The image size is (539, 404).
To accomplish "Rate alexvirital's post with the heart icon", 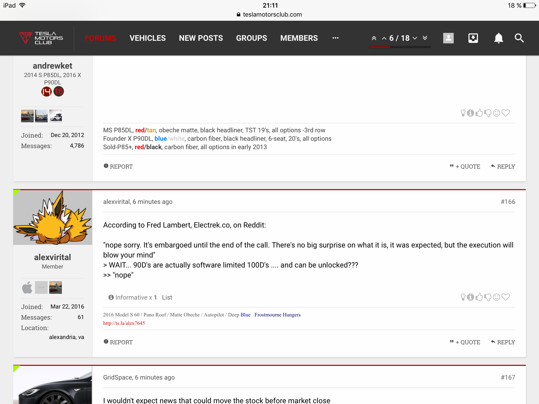I will point(506,297).
